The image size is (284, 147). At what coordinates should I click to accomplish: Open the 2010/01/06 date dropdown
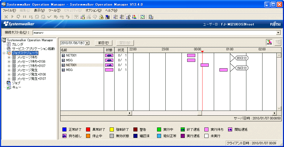(87, 43)
